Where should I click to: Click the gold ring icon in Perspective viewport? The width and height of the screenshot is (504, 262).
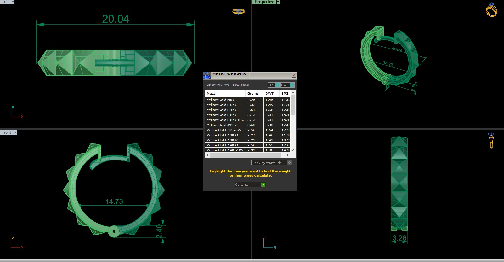491,10
